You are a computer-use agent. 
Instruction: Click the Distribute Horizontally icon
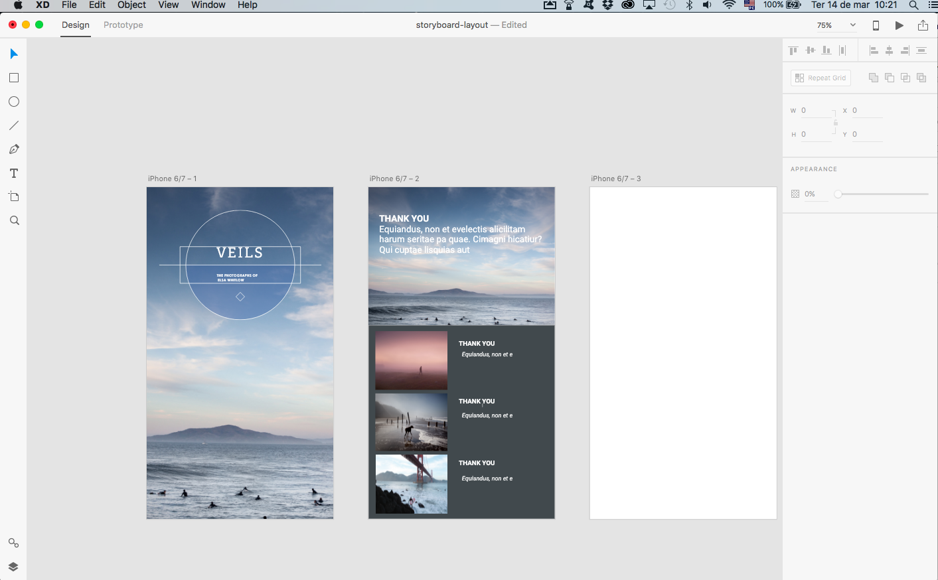pyautogui.click(x=842, y=50)
